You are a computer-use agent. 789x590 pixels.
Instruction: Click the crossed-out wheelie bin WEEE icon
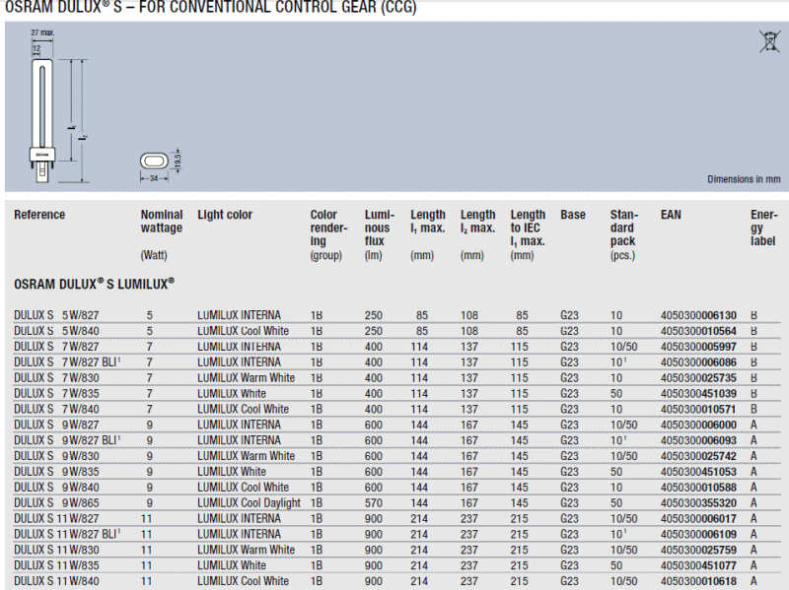pyautogui.click(x=769, y=41)
